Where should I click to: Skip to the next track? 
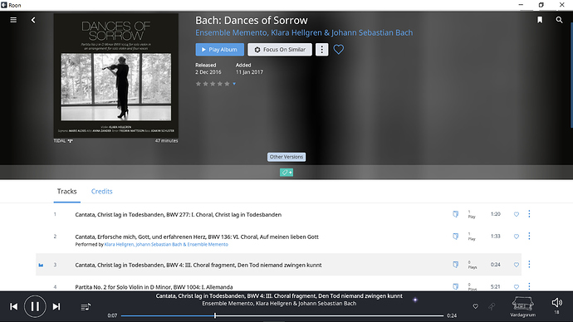pyautogui.click(x=56, y=307)
